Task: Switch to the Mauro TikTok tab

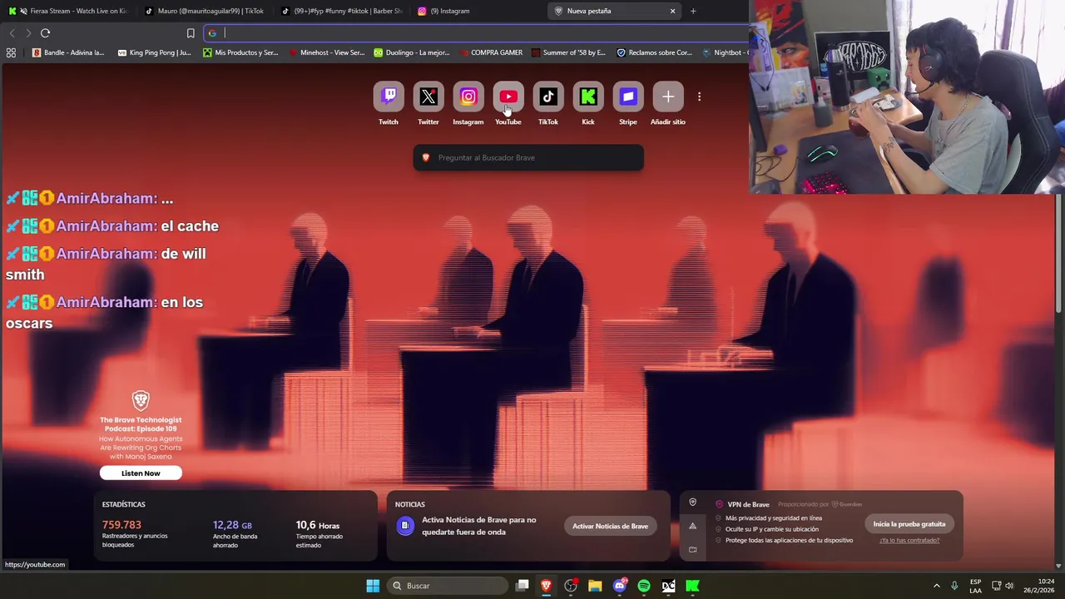Action: click(204, 11)
